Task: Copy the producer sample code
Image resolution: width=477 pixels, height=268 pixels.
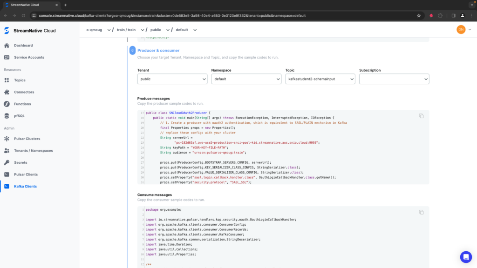Action: pos(421,116)
